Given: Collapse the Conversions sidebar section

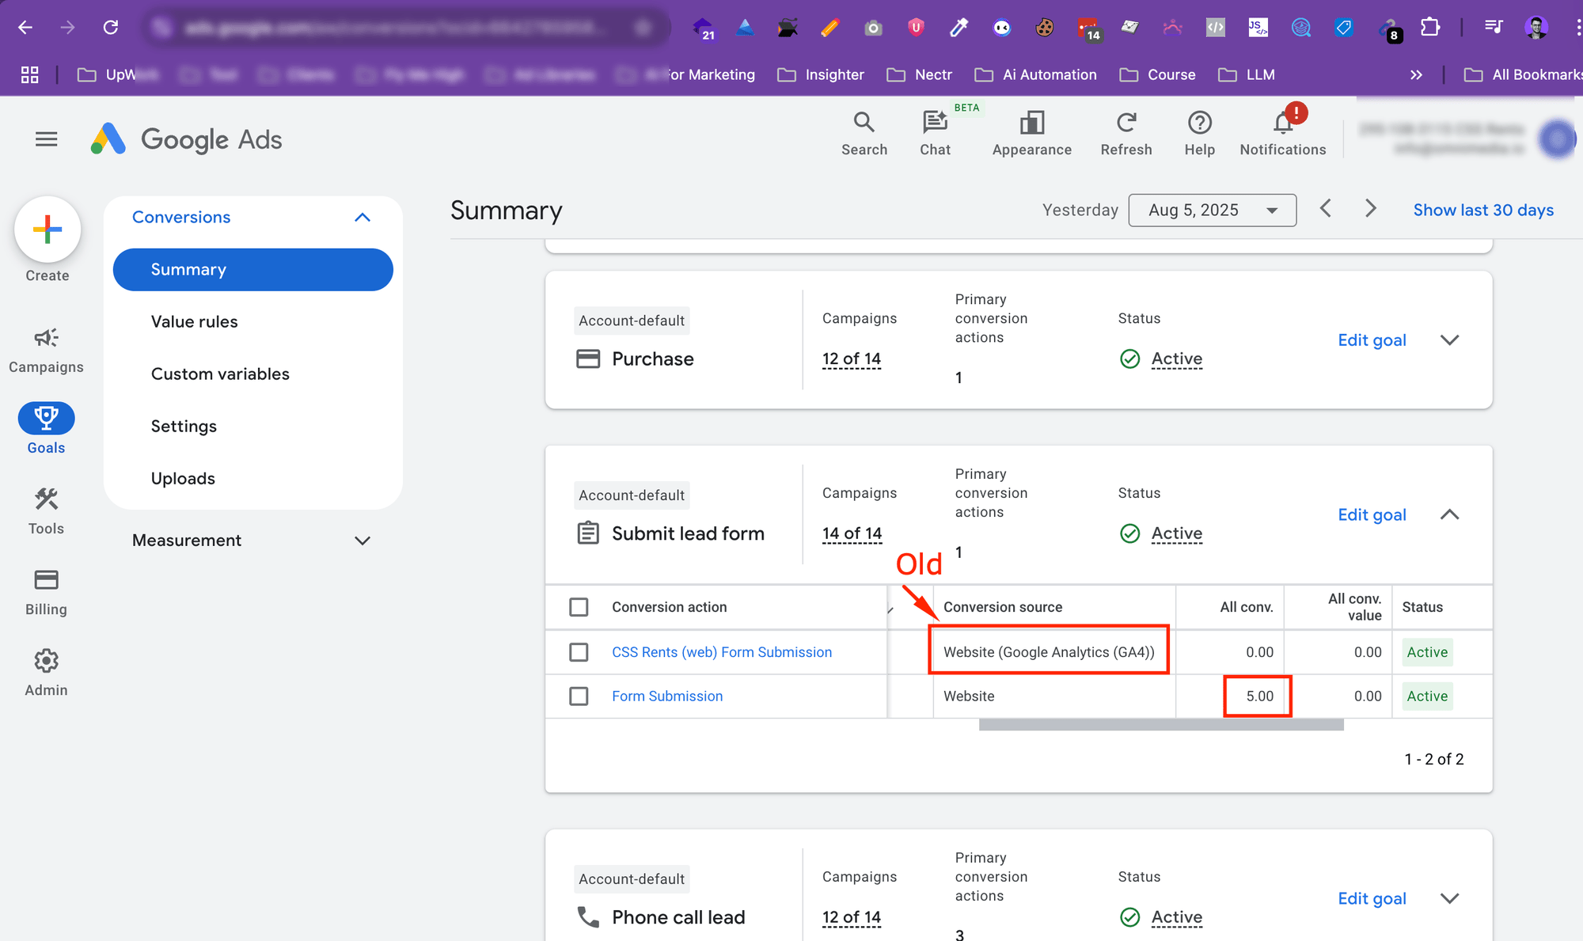Looking at the screenshot, I should click(x=363, y=217).
